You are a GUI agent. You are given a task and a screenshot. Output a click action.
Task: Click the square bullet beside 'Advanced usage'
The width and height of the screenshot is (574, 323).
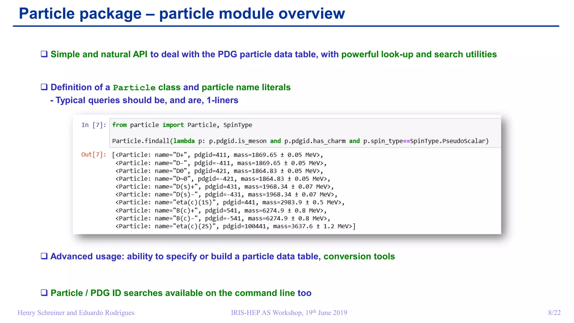pos(44,256)
